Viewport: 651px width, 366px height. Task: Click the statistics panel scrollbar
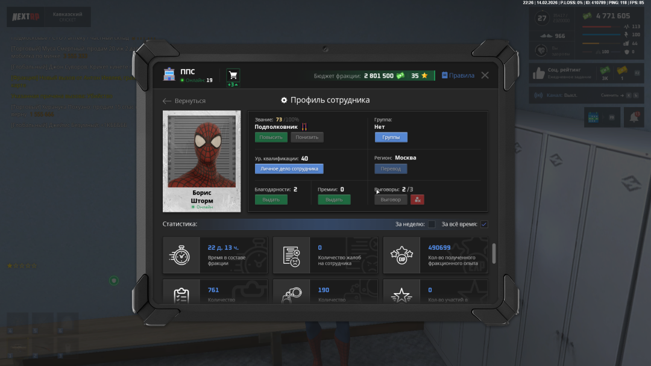tap(494, 253)
